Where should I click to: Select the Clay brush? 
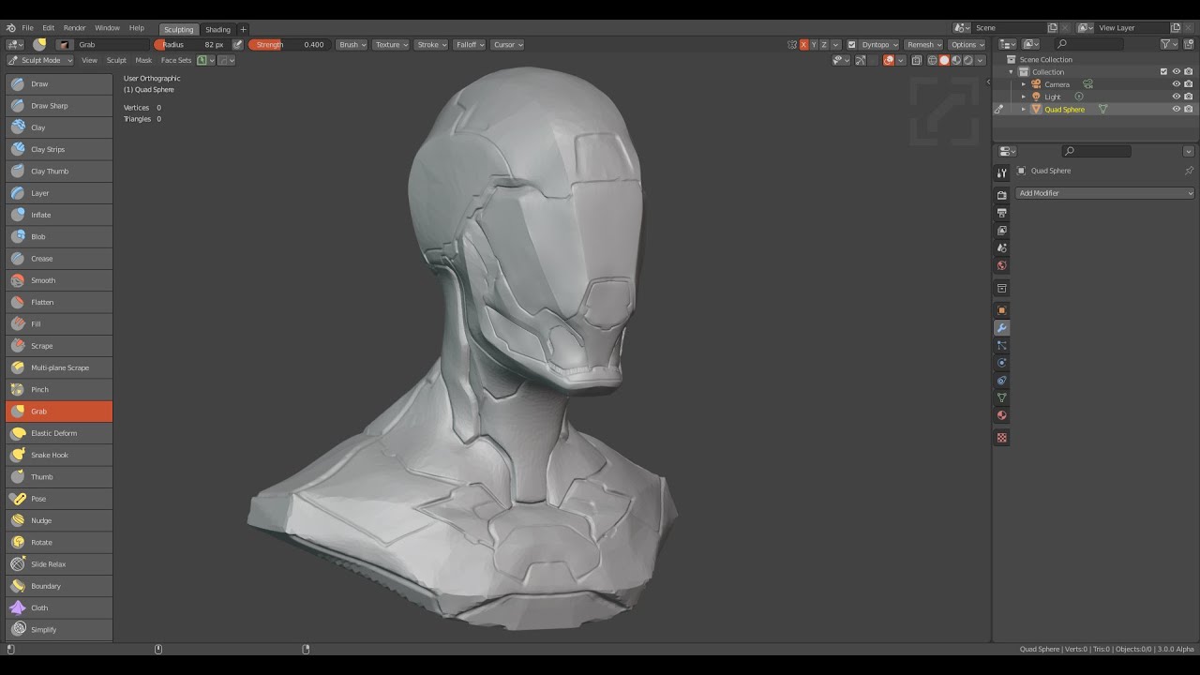[59, 127]
